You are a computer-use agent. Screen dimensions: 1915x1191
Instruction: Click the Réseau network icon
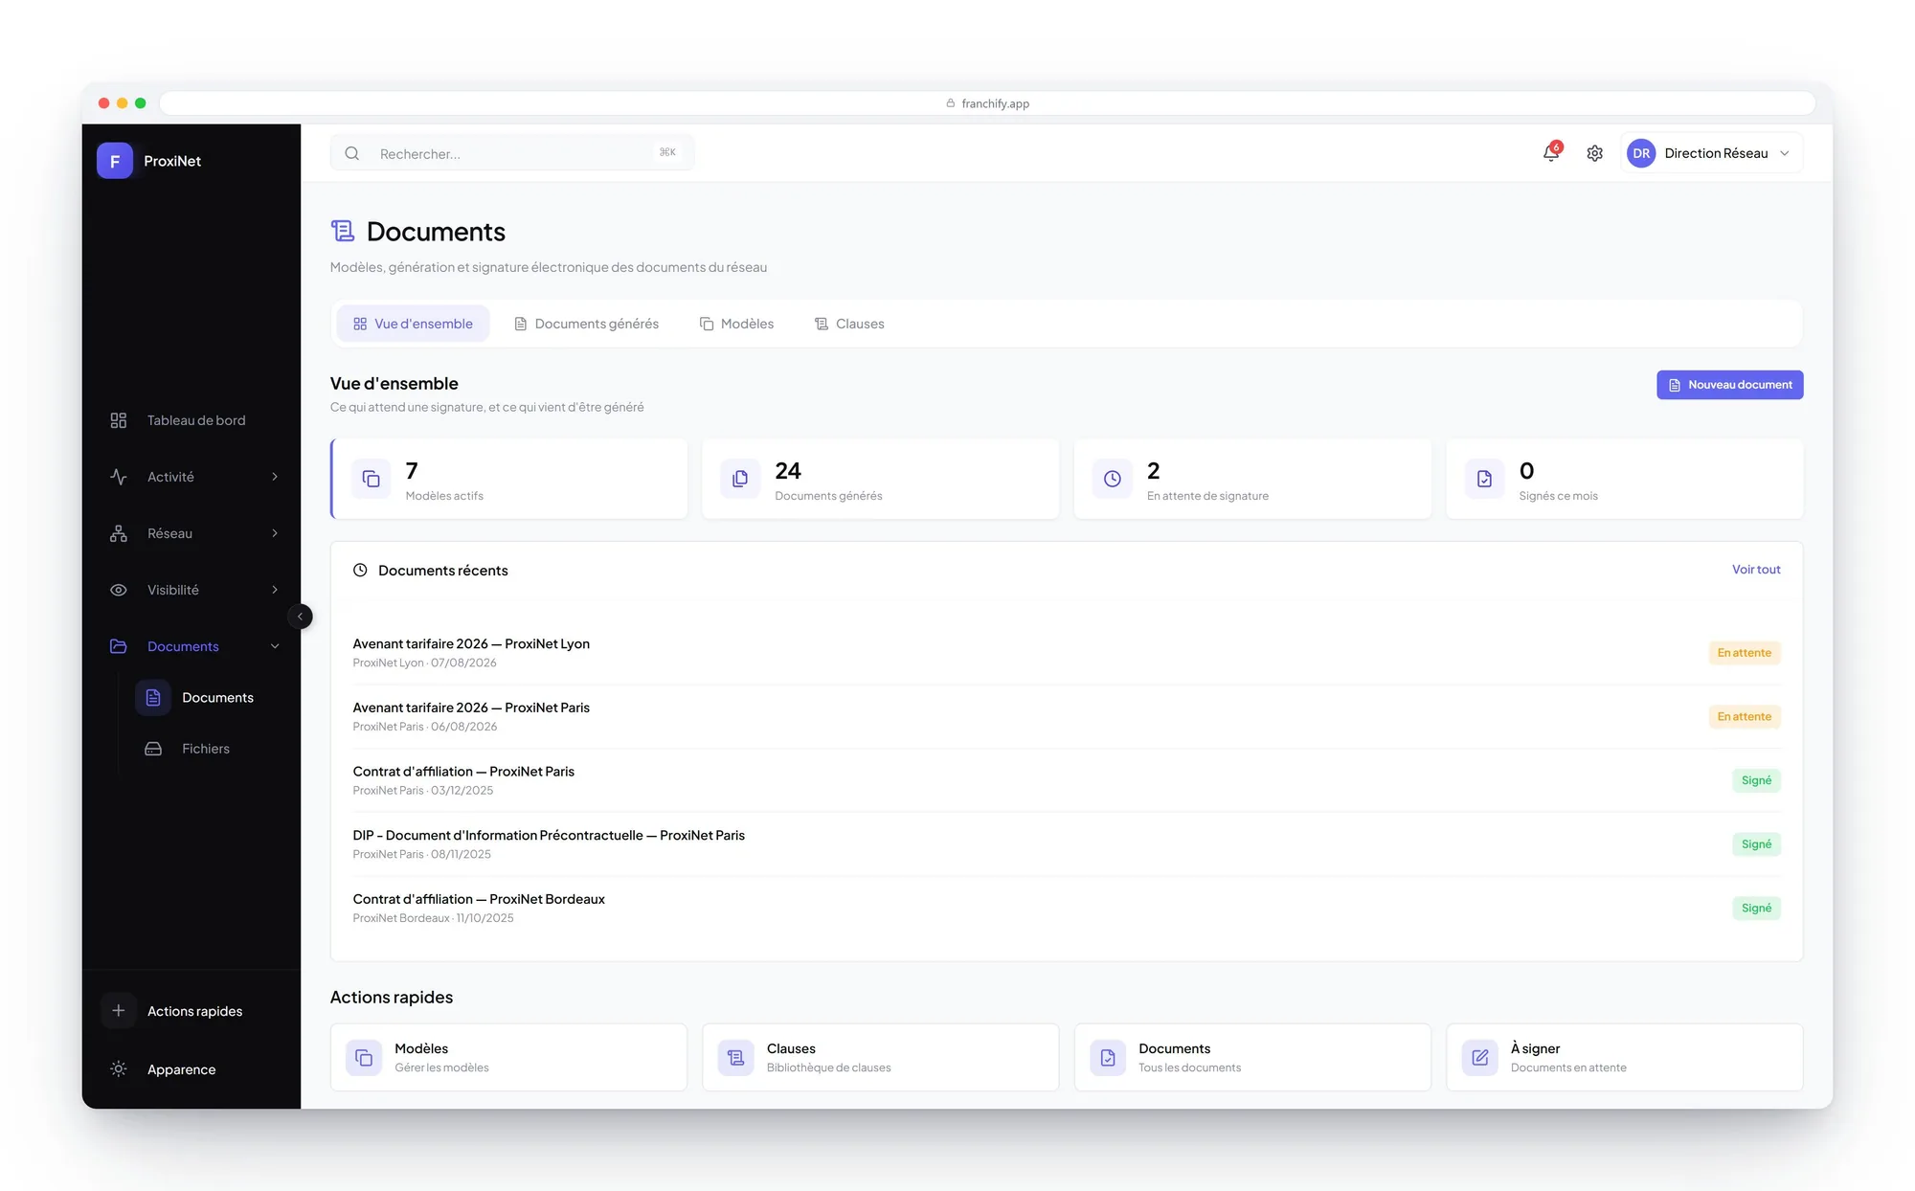click(119, 533)
